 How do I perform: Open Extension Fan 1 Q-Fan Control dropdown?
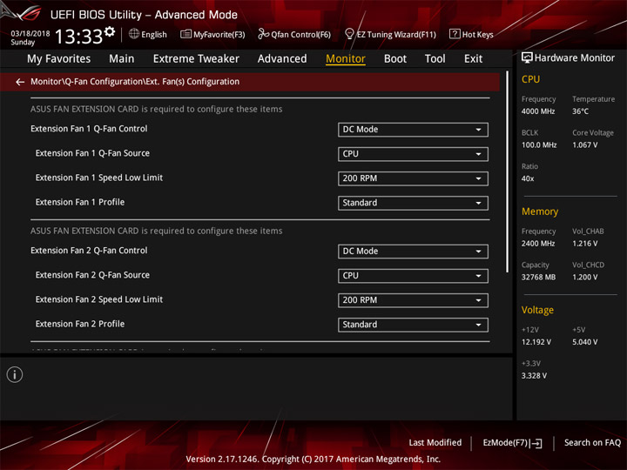click(x=413, y=130)
